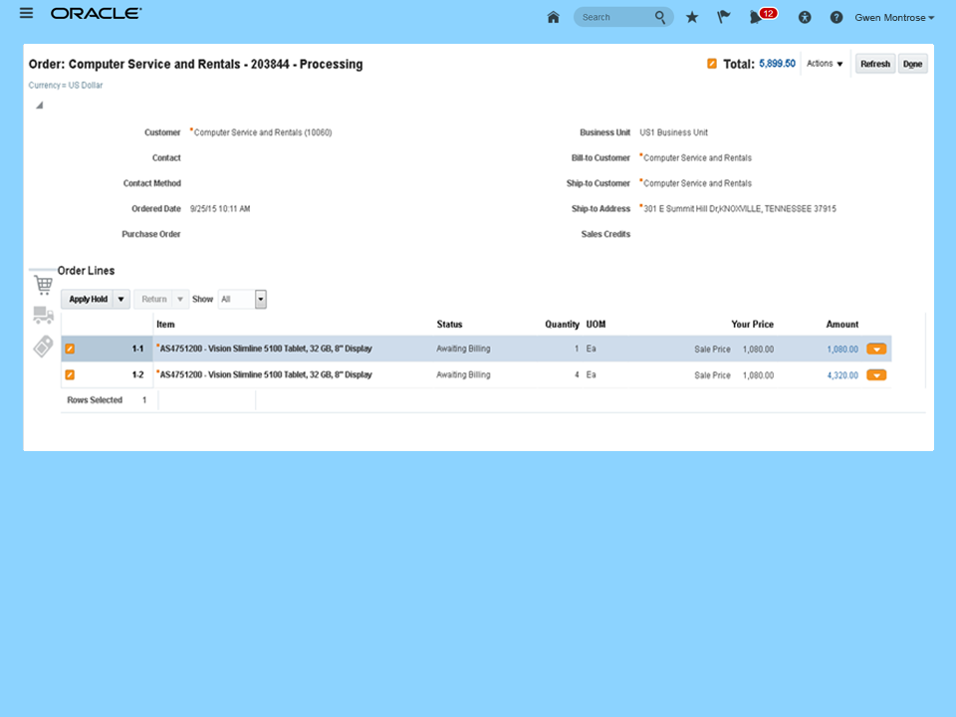Click the orange edit icon on line 1-1

point(70,349)
